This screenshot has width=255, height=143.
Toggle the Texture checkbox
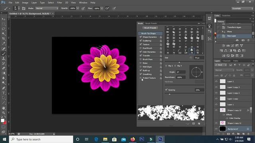pos(141,44)
